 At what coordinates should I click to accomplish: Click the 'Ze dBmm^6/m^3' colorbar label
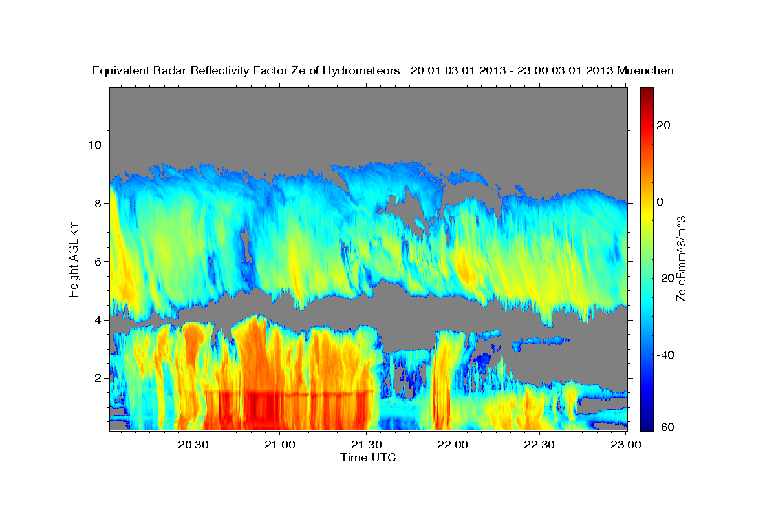point(681,258)
